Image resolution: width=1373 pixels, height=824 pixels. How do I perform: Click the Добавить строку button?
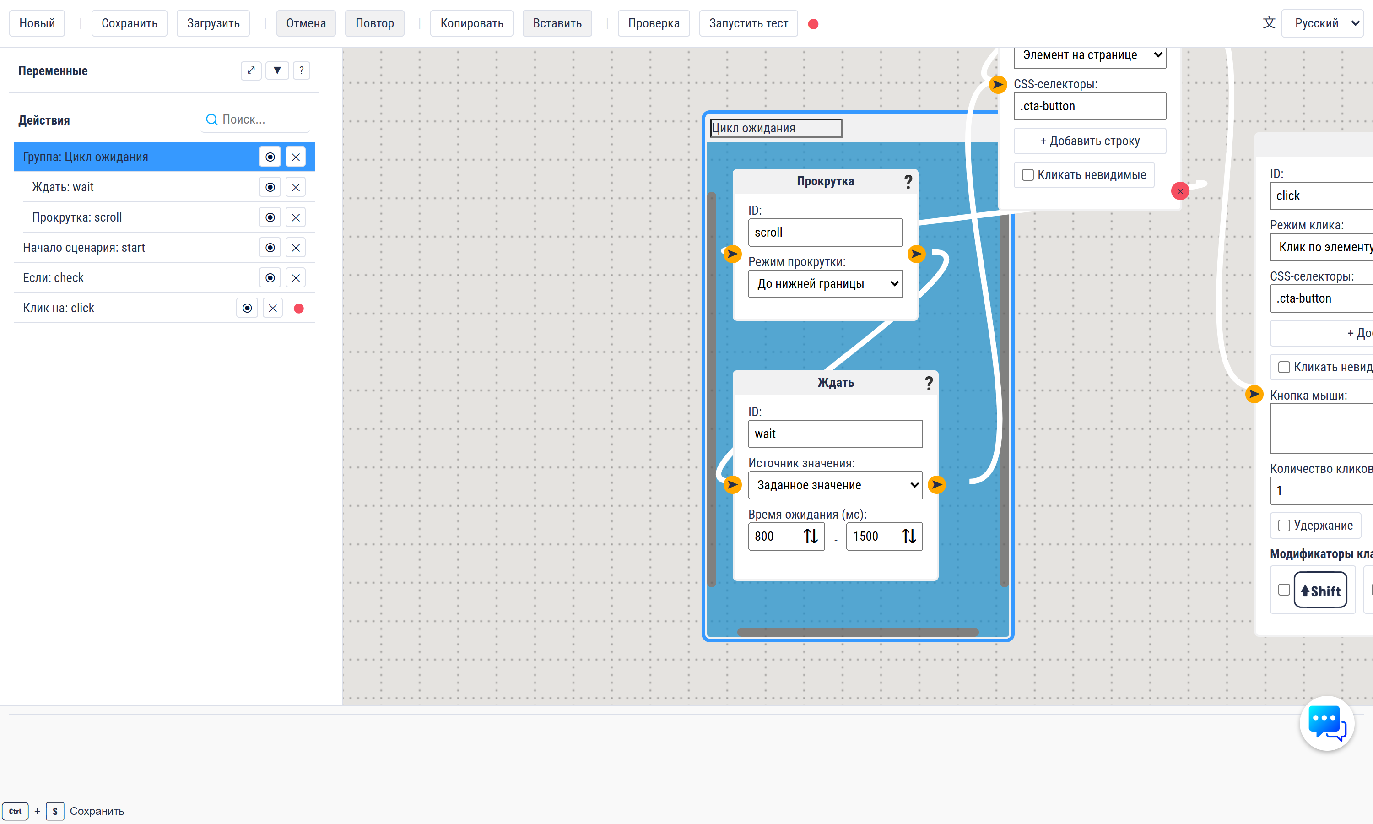coord(1089,141)
